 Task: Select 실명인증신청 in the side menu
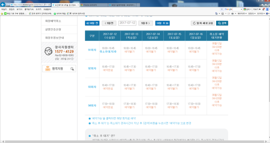point(53,29)
